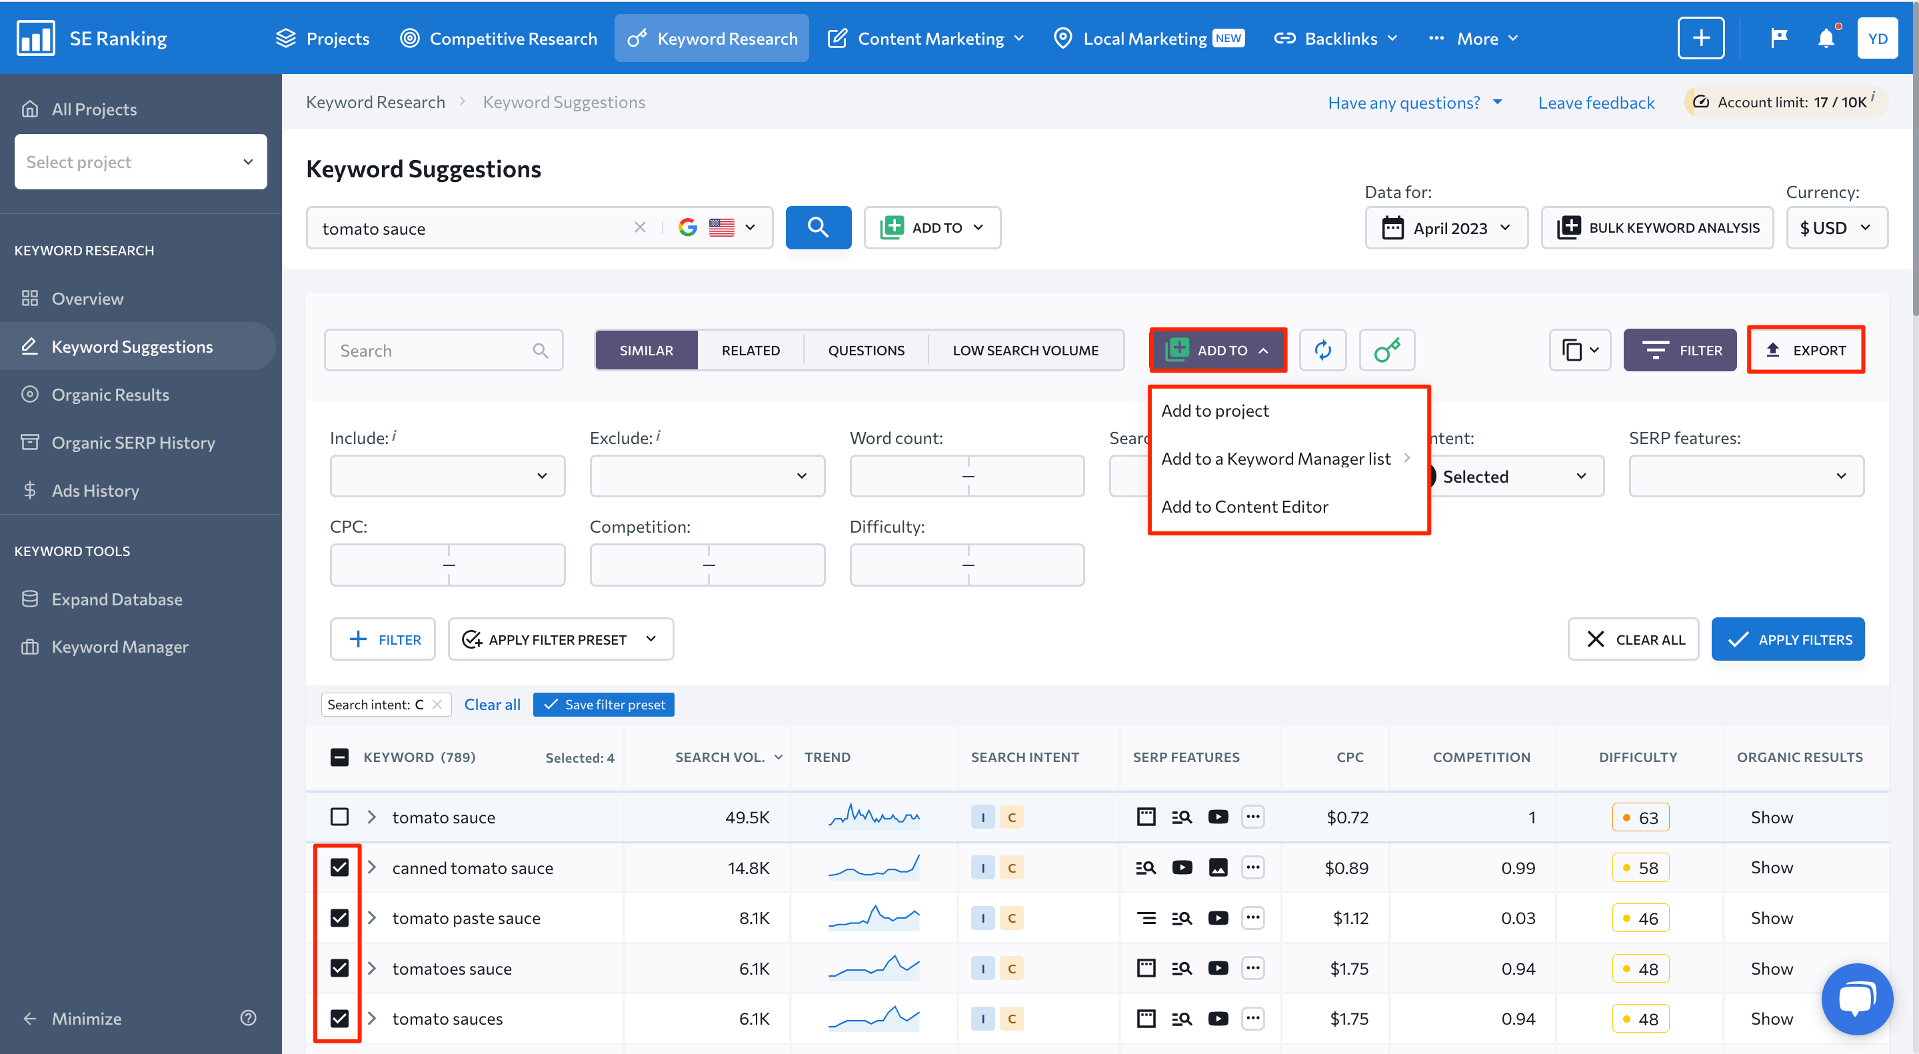The height and width of the screenshot is (1054, 1919).
Task: Open the search intent Selected dropdown
Action: click(1516, 476)
